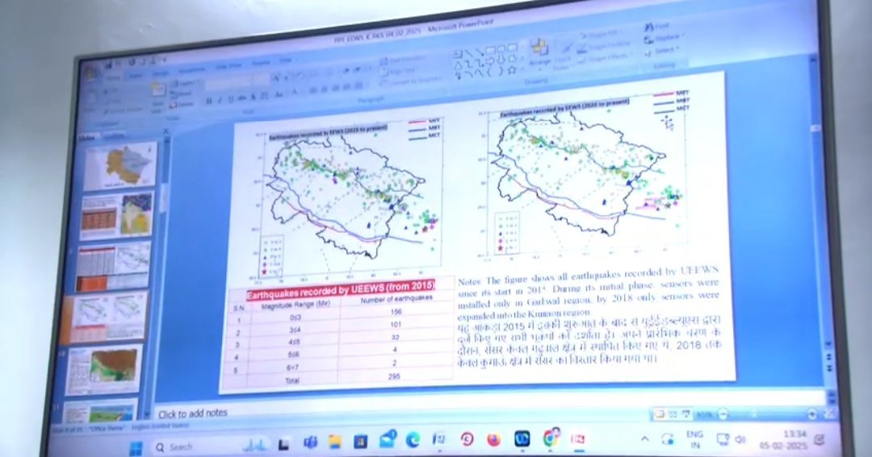
Task: Open Microsoft Edge from the taskbar
Action: point(413,440)
